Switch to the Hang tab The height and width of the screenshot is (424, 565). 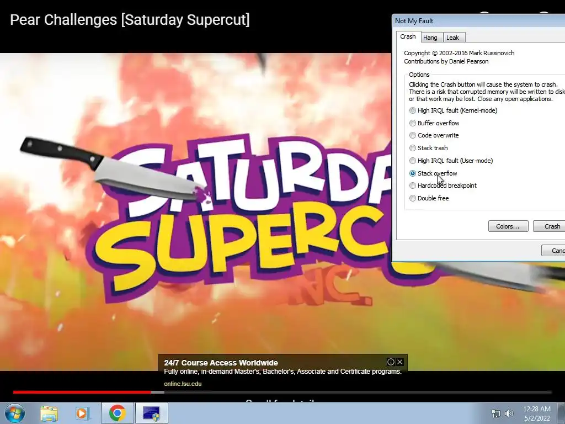430,38
